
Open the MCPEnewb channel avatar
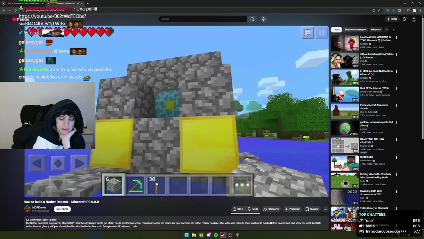pyautogui.click(x=27, y=209)
